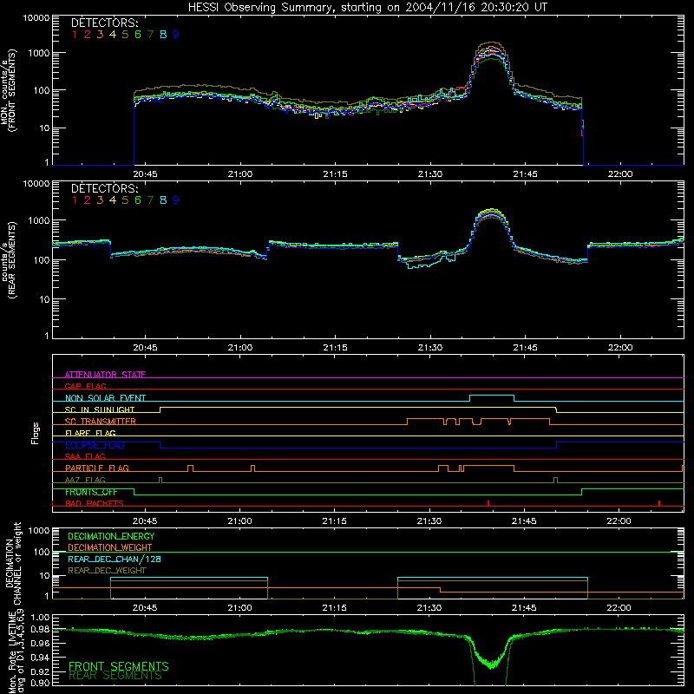Select magenta detector 2 in front segments legend
This screenshot has height=694, width=694.
pyautogui.click(x=88, y=35)
